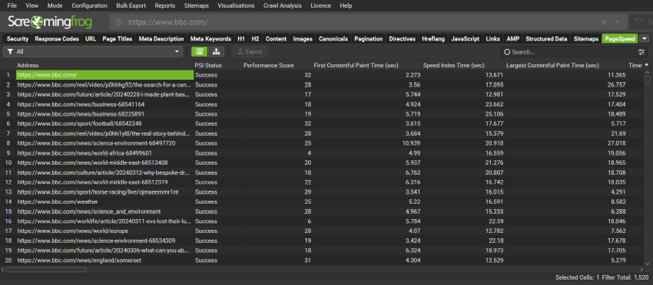This screenshot has width=653, height=285.
Task: Open the All filter dropdown
Action: click(93, 52)
